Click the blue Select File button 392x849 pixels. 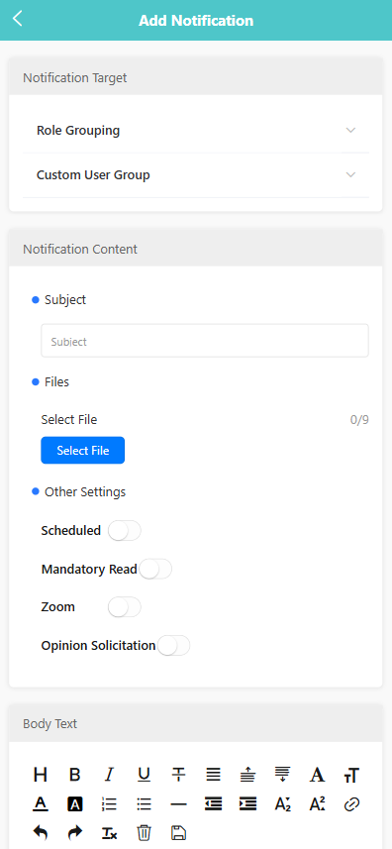(83, 451)
